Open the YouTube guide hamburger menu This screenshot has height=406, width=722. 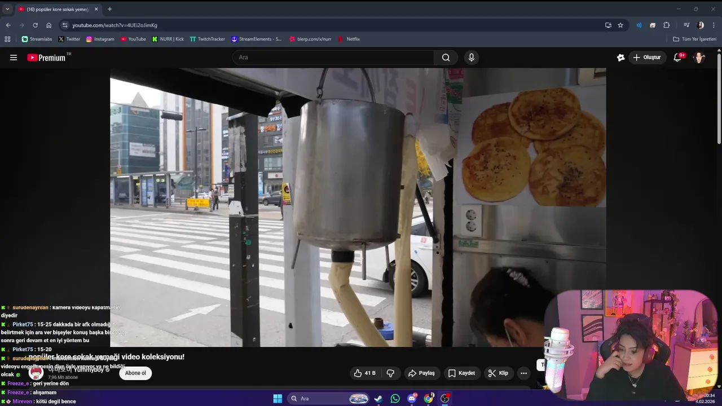point(14,58)
